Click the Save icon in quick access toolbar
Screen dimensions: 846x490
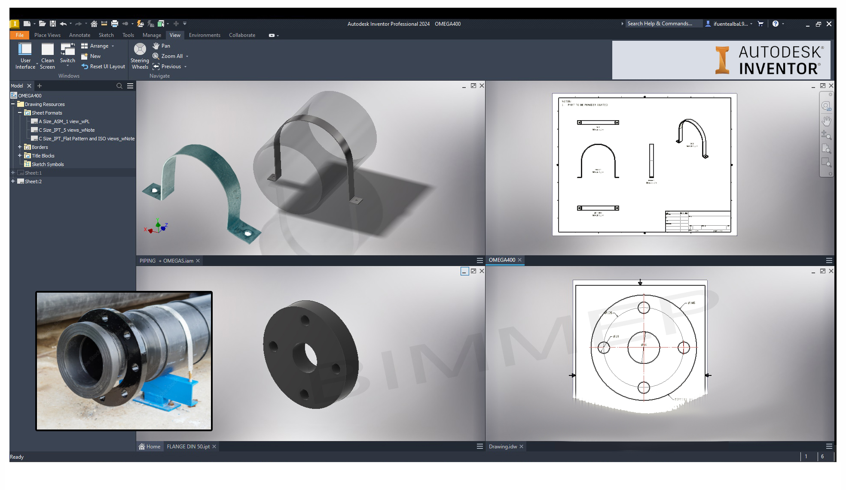pyautogui.click(x=53, y=24)
